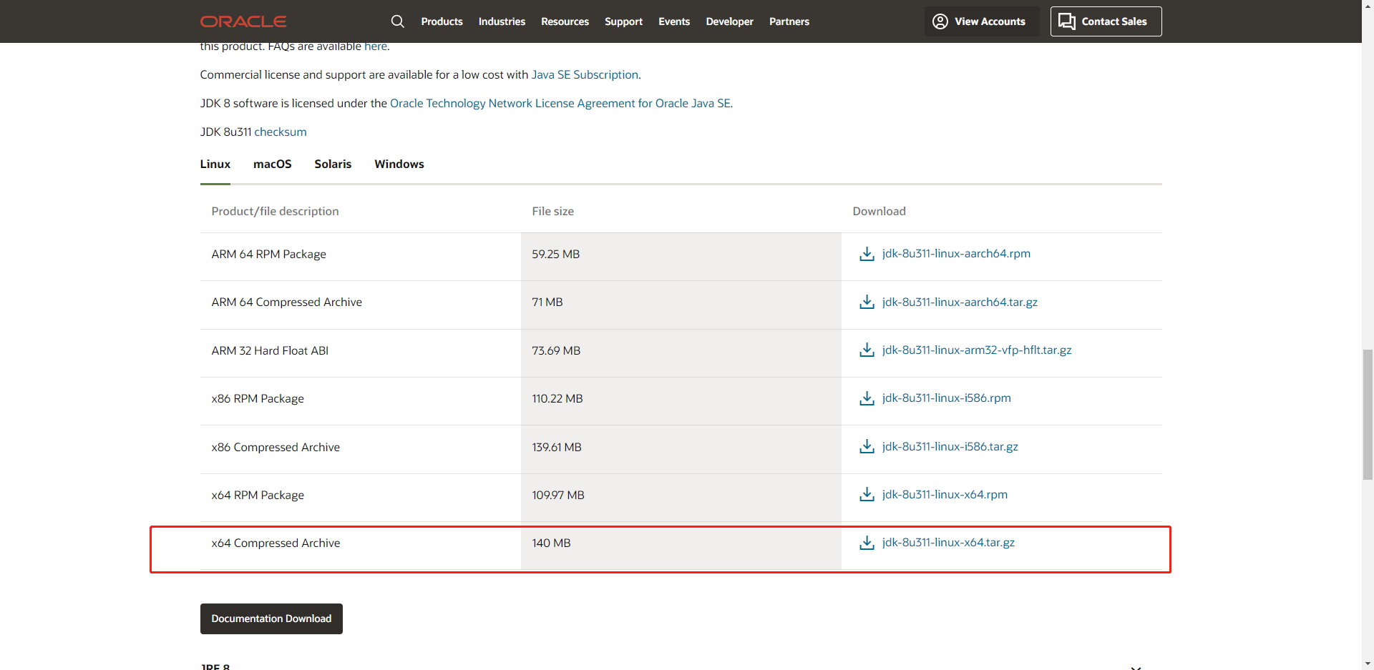Screen dimensions: 1374x670
Task: Open the Products menu
Action: pos(442,21)
